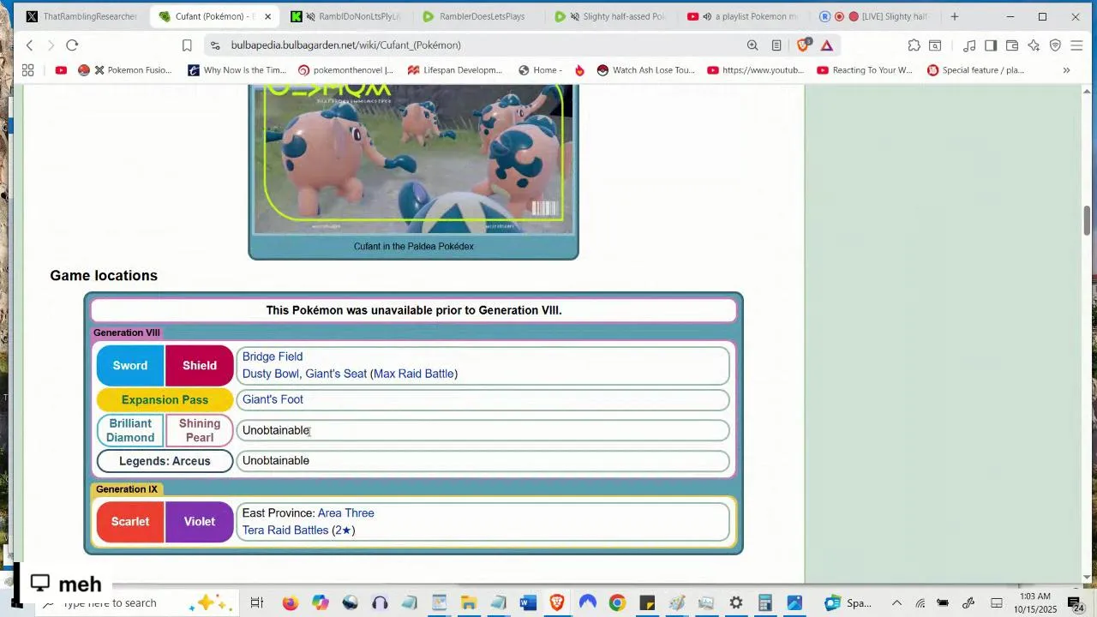Switch to the Slighty half-assed Pok tab

coord(610,16)
